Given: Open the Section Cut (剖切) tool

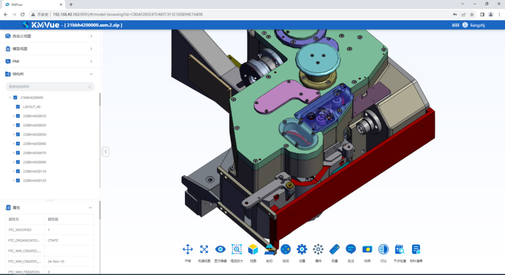Looking at the screenshot, I should (x=269, y=249).
